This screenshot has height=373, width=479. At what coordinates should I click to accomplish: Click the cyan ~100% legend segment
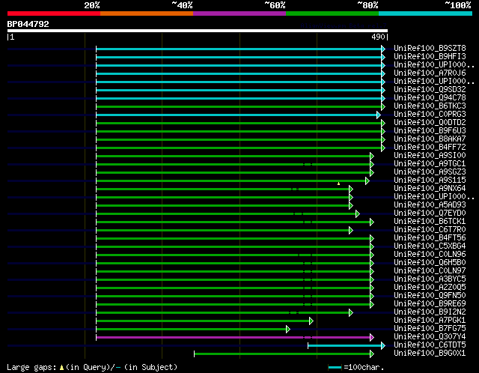tap(426, 13)
